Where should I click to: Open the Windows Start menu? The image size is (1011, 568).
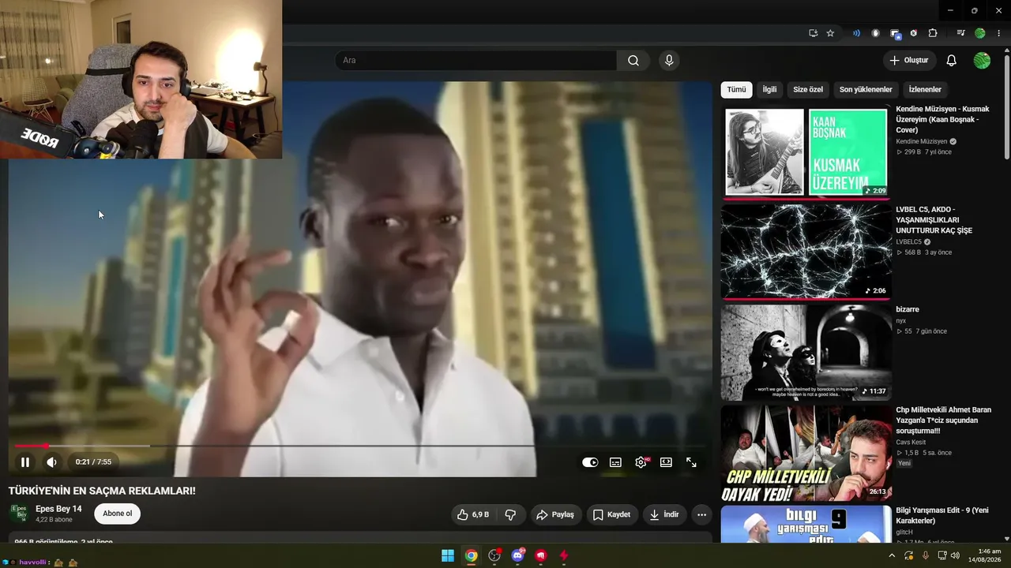(448, 555)
